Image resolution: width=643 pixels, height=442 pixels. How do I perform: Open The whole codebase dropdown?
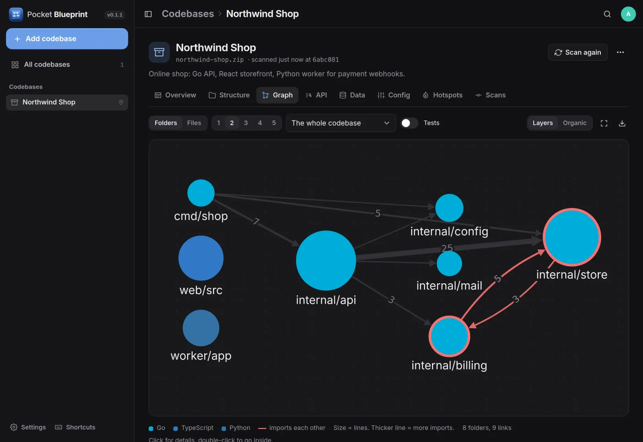341,123
